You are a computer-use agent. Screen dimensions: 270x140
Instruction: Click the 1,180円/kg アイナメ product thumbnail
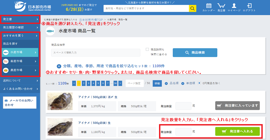click(60, 127)
